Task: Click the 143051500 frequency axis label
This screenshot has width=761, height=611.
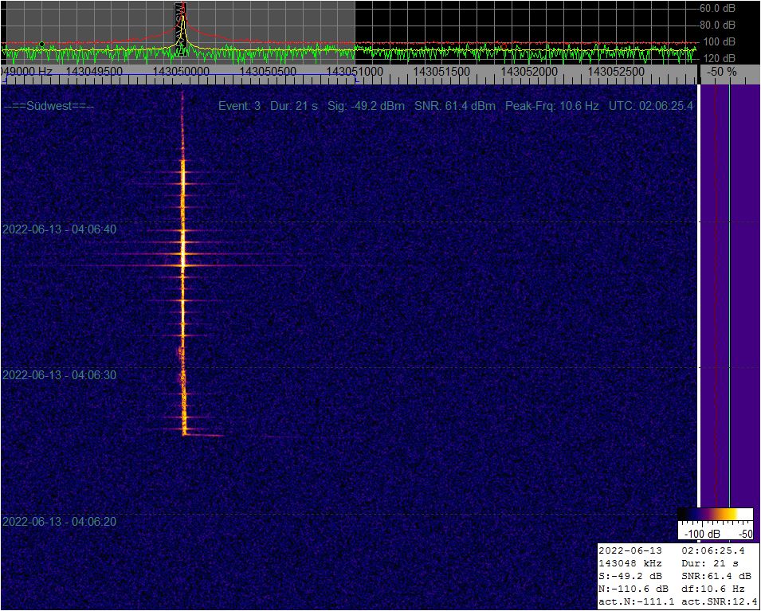Action: click(x=441, y=72)
